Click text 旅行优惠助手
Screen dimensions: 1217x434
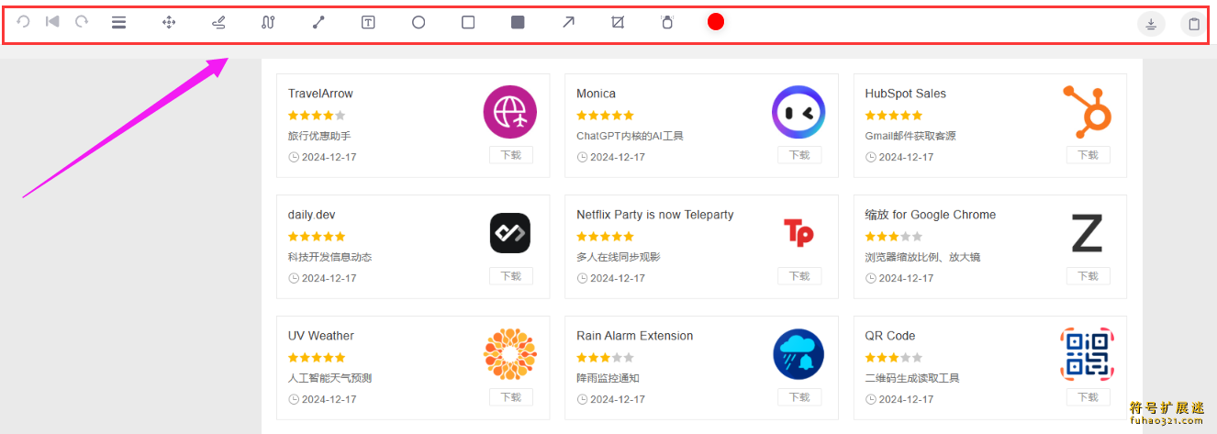click(x=319, y=136)
